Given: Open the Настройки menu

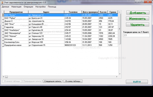Looking at the screenshot, I should click(41, 7).
